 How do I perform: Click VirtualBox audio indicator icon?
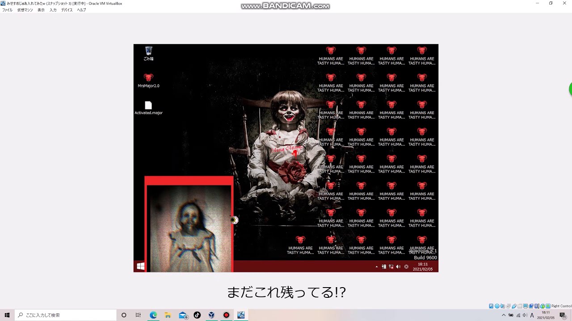pyautogui.click(x=503, y=306)
